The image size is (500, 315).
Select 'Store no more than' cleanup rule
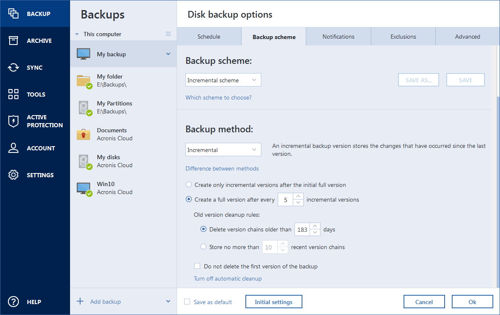203,247
